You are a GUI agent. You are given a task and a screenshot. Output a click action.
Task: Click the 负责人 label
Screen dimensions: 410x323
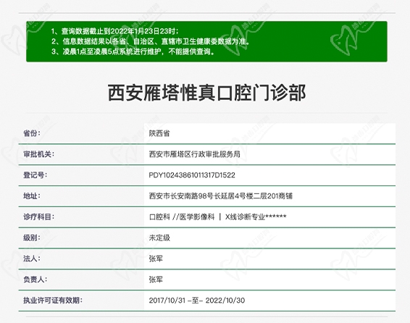click(35, 280)
